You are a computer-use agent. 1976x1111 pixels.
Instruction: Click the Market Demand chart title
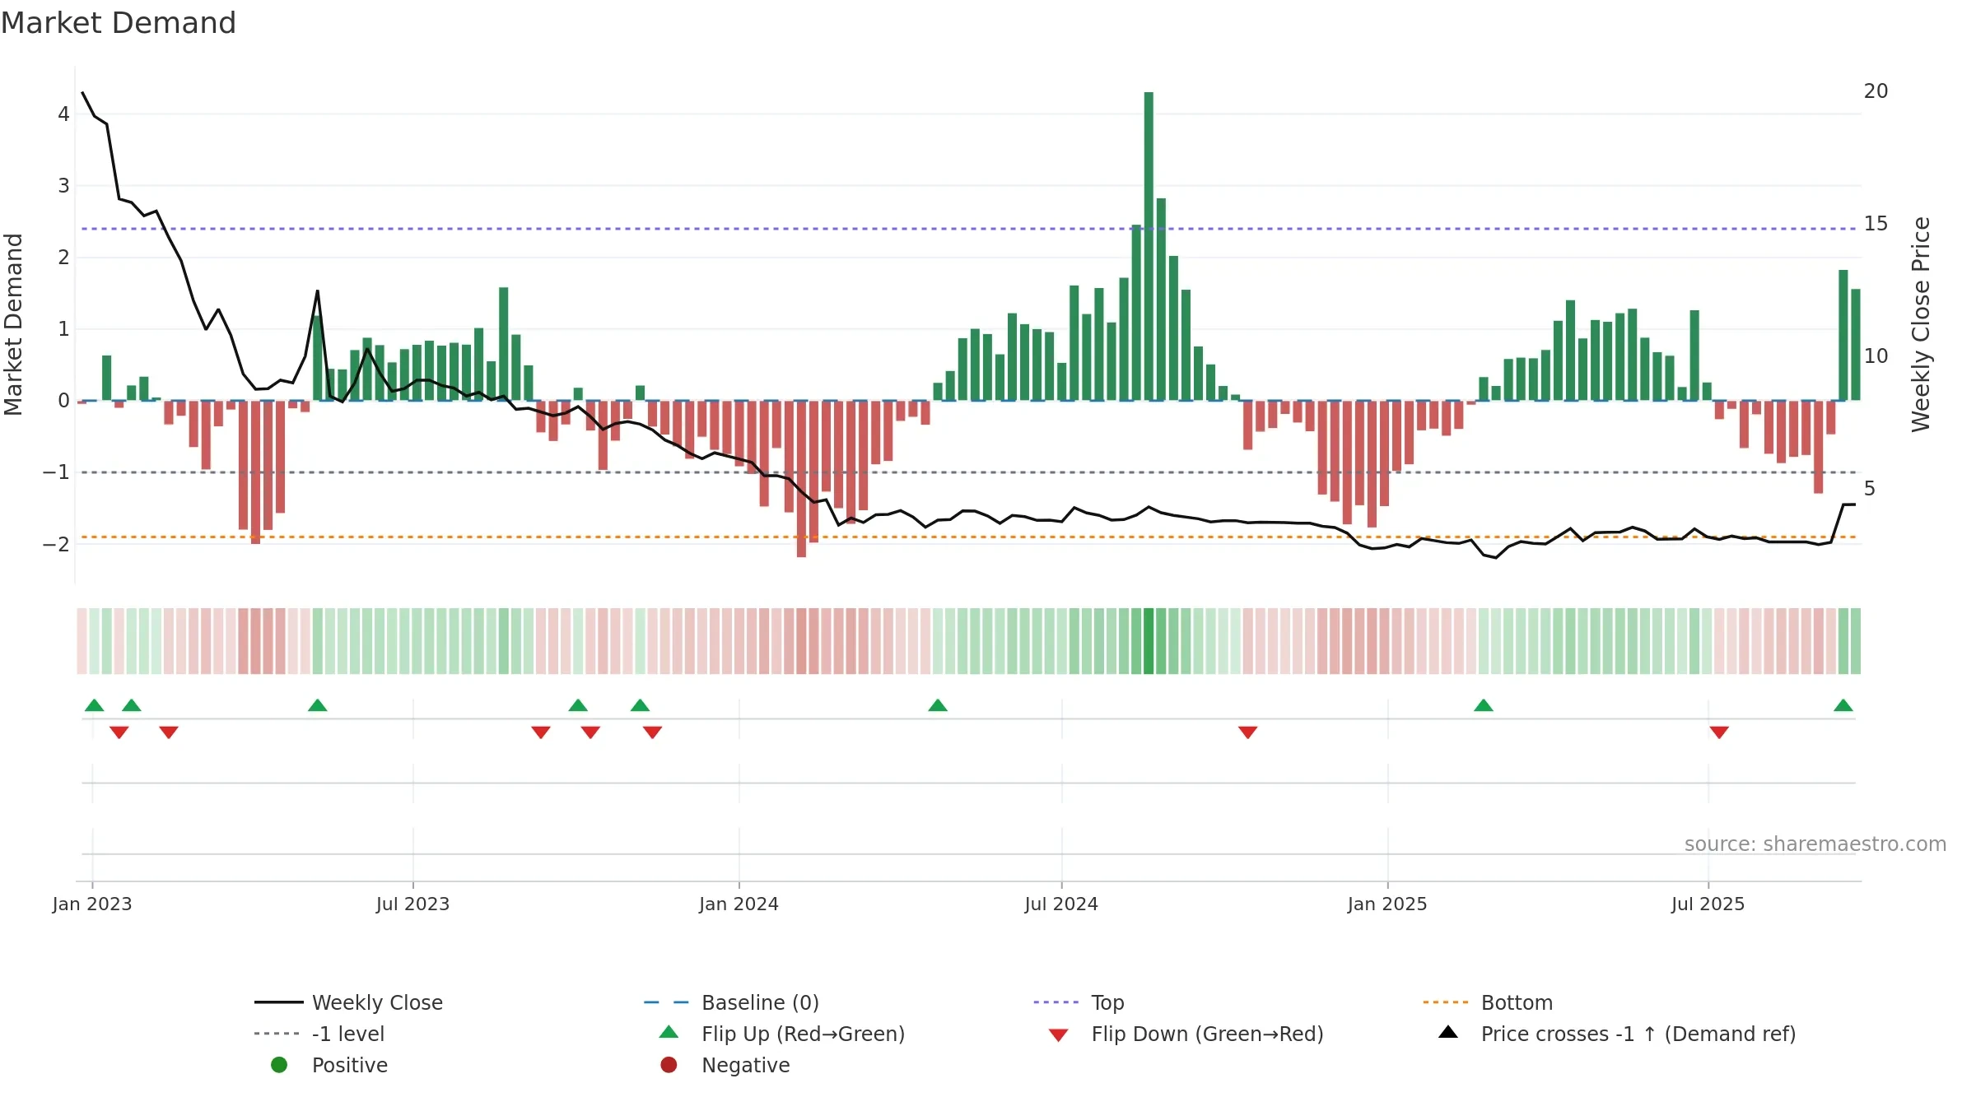[119, 23]
